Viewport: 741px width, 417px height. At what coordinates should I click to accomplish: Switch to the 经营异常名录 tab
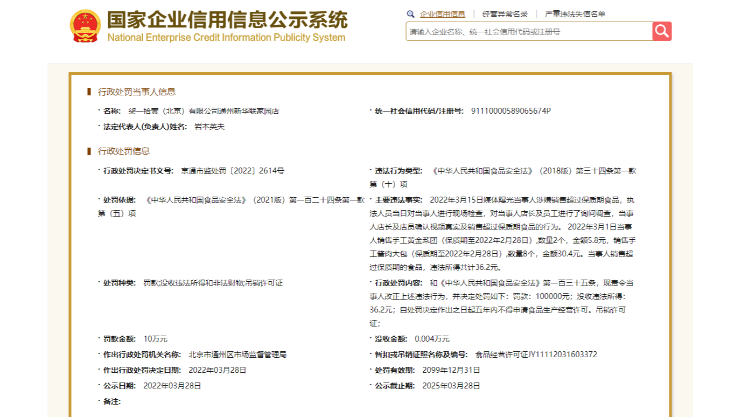[x=505, y=15]
